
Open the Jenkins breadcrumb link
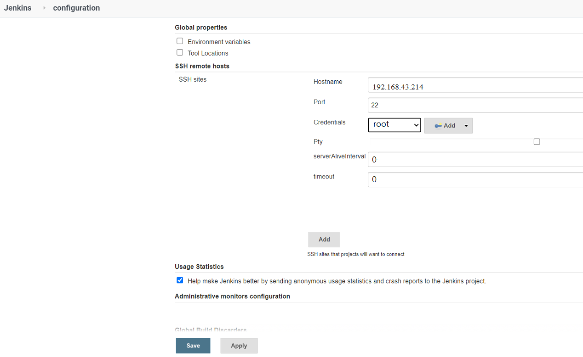(x=17, y=8)
